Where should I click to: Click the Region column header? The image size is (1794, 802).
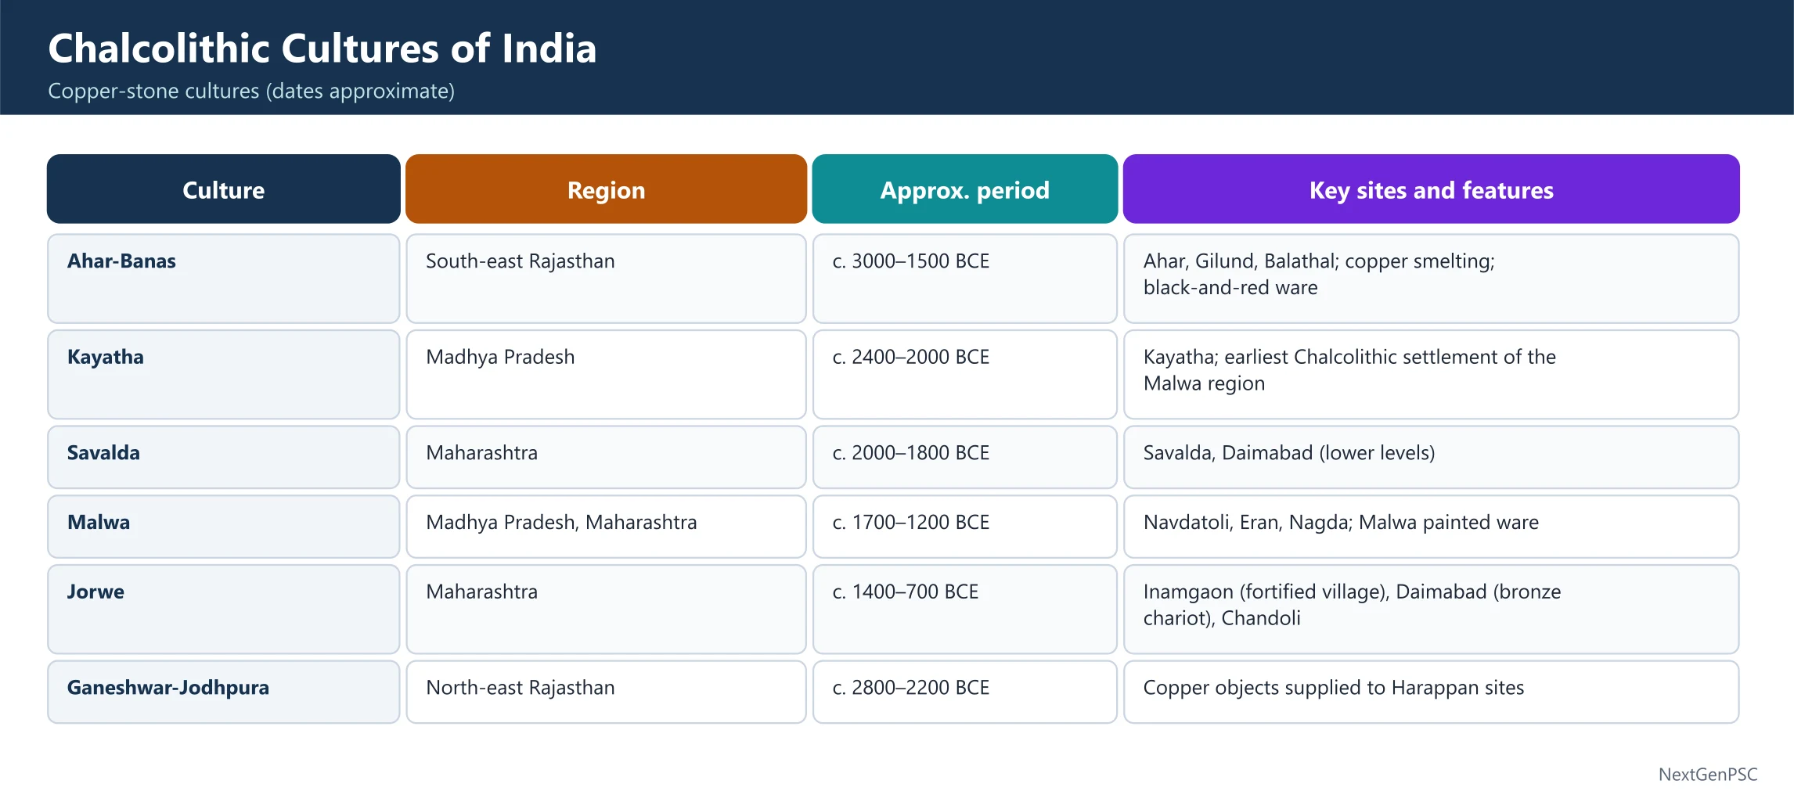[x=606, y=189]
